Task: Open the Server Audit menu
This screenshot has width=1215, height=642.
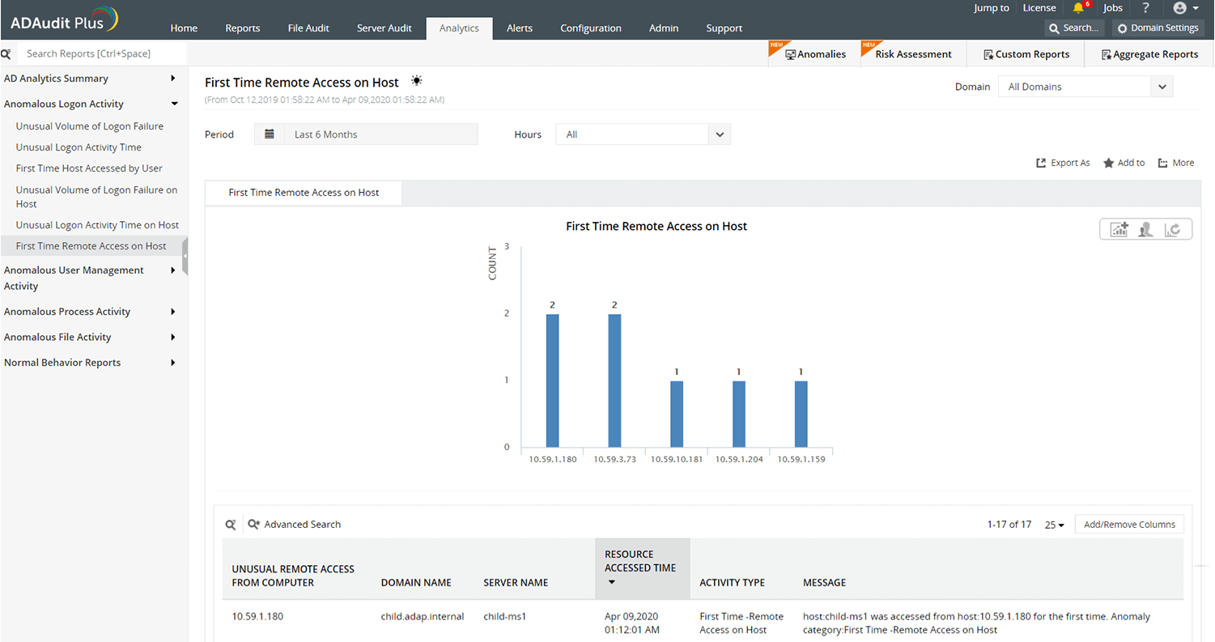Action: 384,28
